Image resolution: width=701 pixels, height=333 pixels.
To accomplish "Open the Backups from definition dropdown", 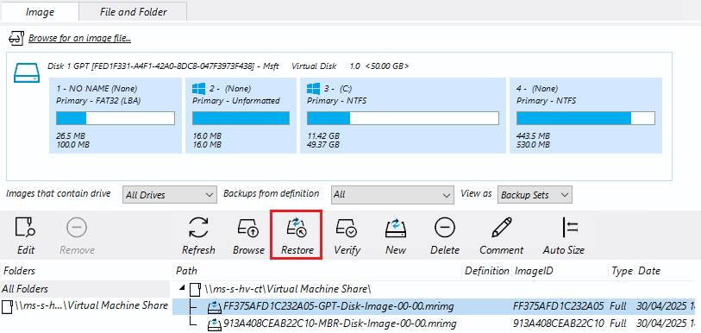I will (392, 195).
